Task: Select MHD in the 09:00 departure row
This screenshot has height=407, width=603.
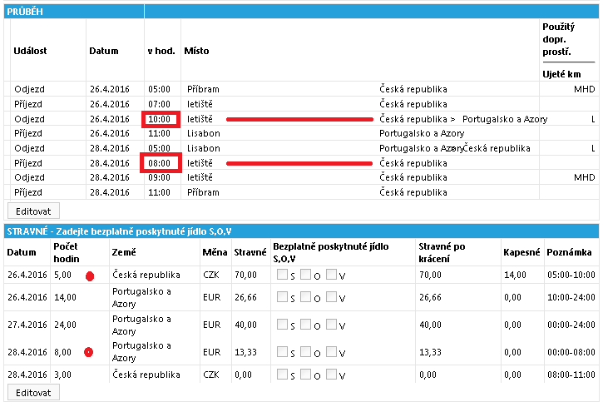Action: [x=584, y=177]
